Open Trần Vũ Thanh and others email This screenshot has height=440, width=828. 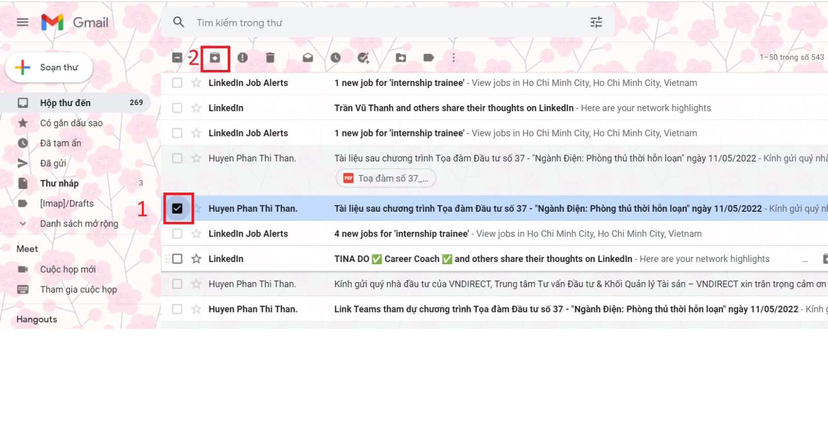(494, 108)
